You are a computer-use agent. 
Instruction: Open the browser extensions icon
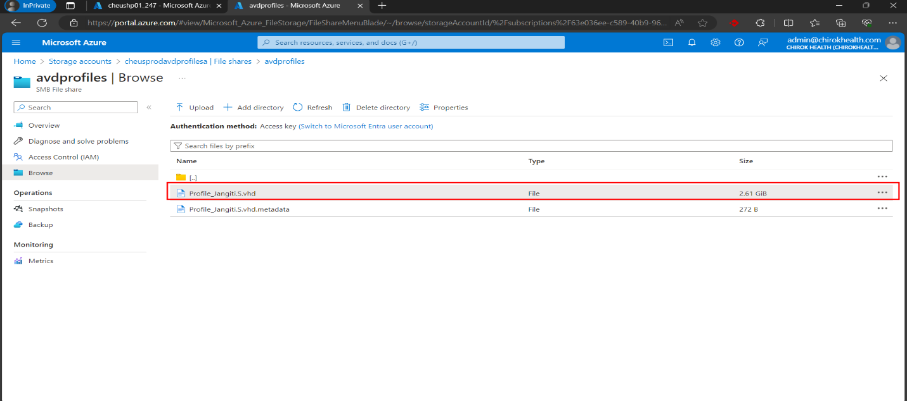point(761,22)
